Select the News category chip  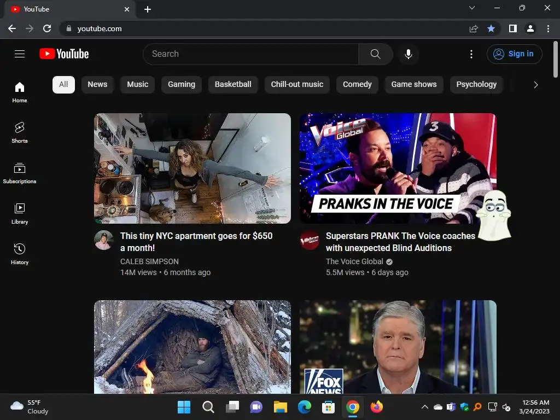tap(97, 85)
